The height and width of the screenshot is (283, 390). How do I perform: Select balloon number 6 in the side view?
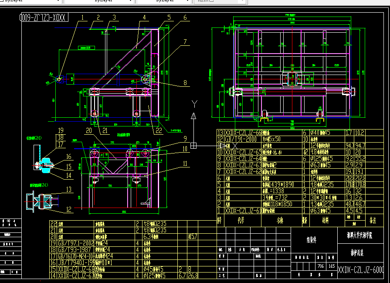[185, 17]
